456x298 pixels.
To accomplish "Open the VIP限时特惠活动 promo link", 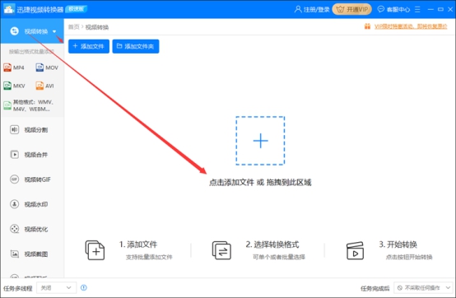I will [x=411, y=26].
